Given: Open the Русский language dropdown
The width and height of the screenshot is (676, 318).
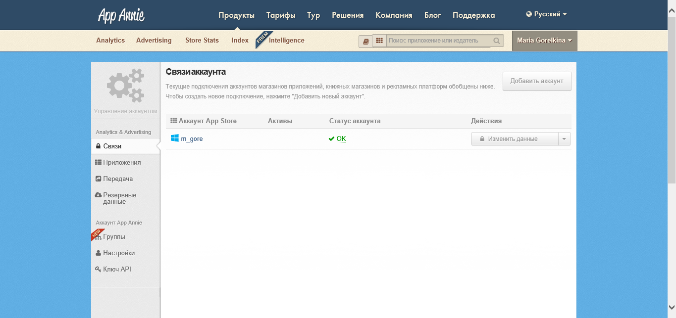Looking at the screenshot, I should tap(547, 14).
